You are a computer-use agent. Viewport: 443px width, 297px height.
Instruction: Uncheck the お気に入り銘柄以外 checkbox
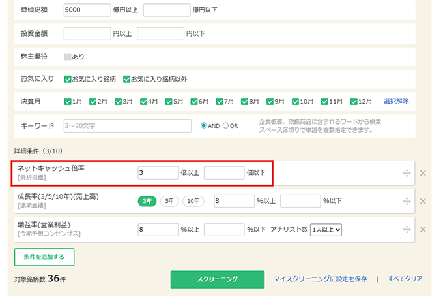point(126,79)
